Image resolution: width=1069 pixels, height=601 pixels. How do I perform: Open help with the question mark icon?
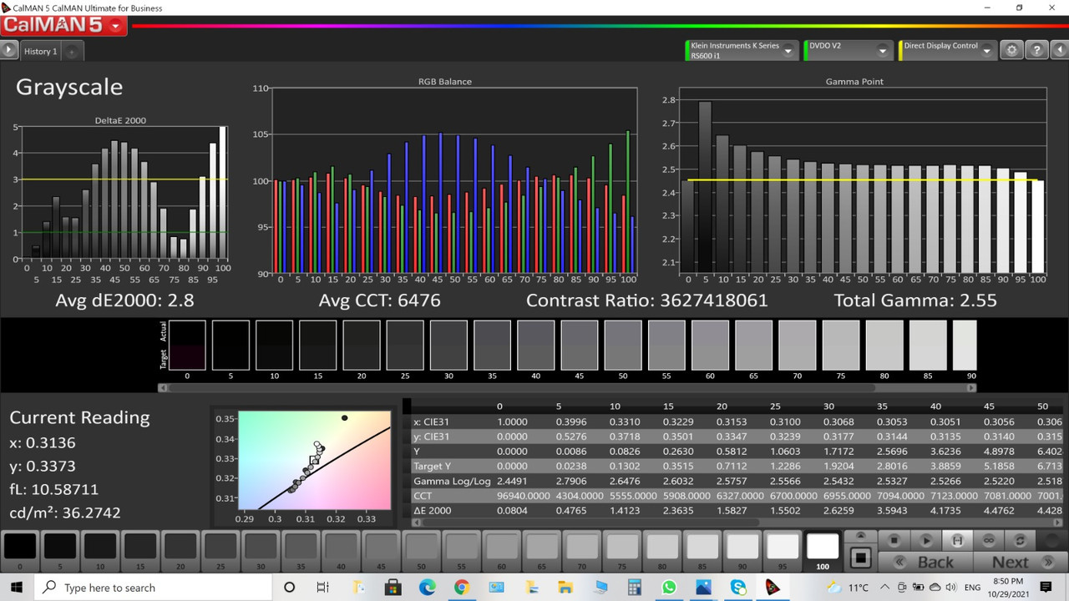coord(1036,50)
